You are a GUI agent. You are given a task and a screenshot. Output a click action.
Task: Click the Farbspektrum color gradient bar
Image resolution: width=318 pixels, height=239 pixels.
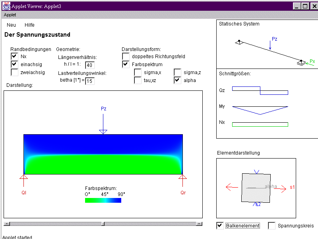coord(103,200)
